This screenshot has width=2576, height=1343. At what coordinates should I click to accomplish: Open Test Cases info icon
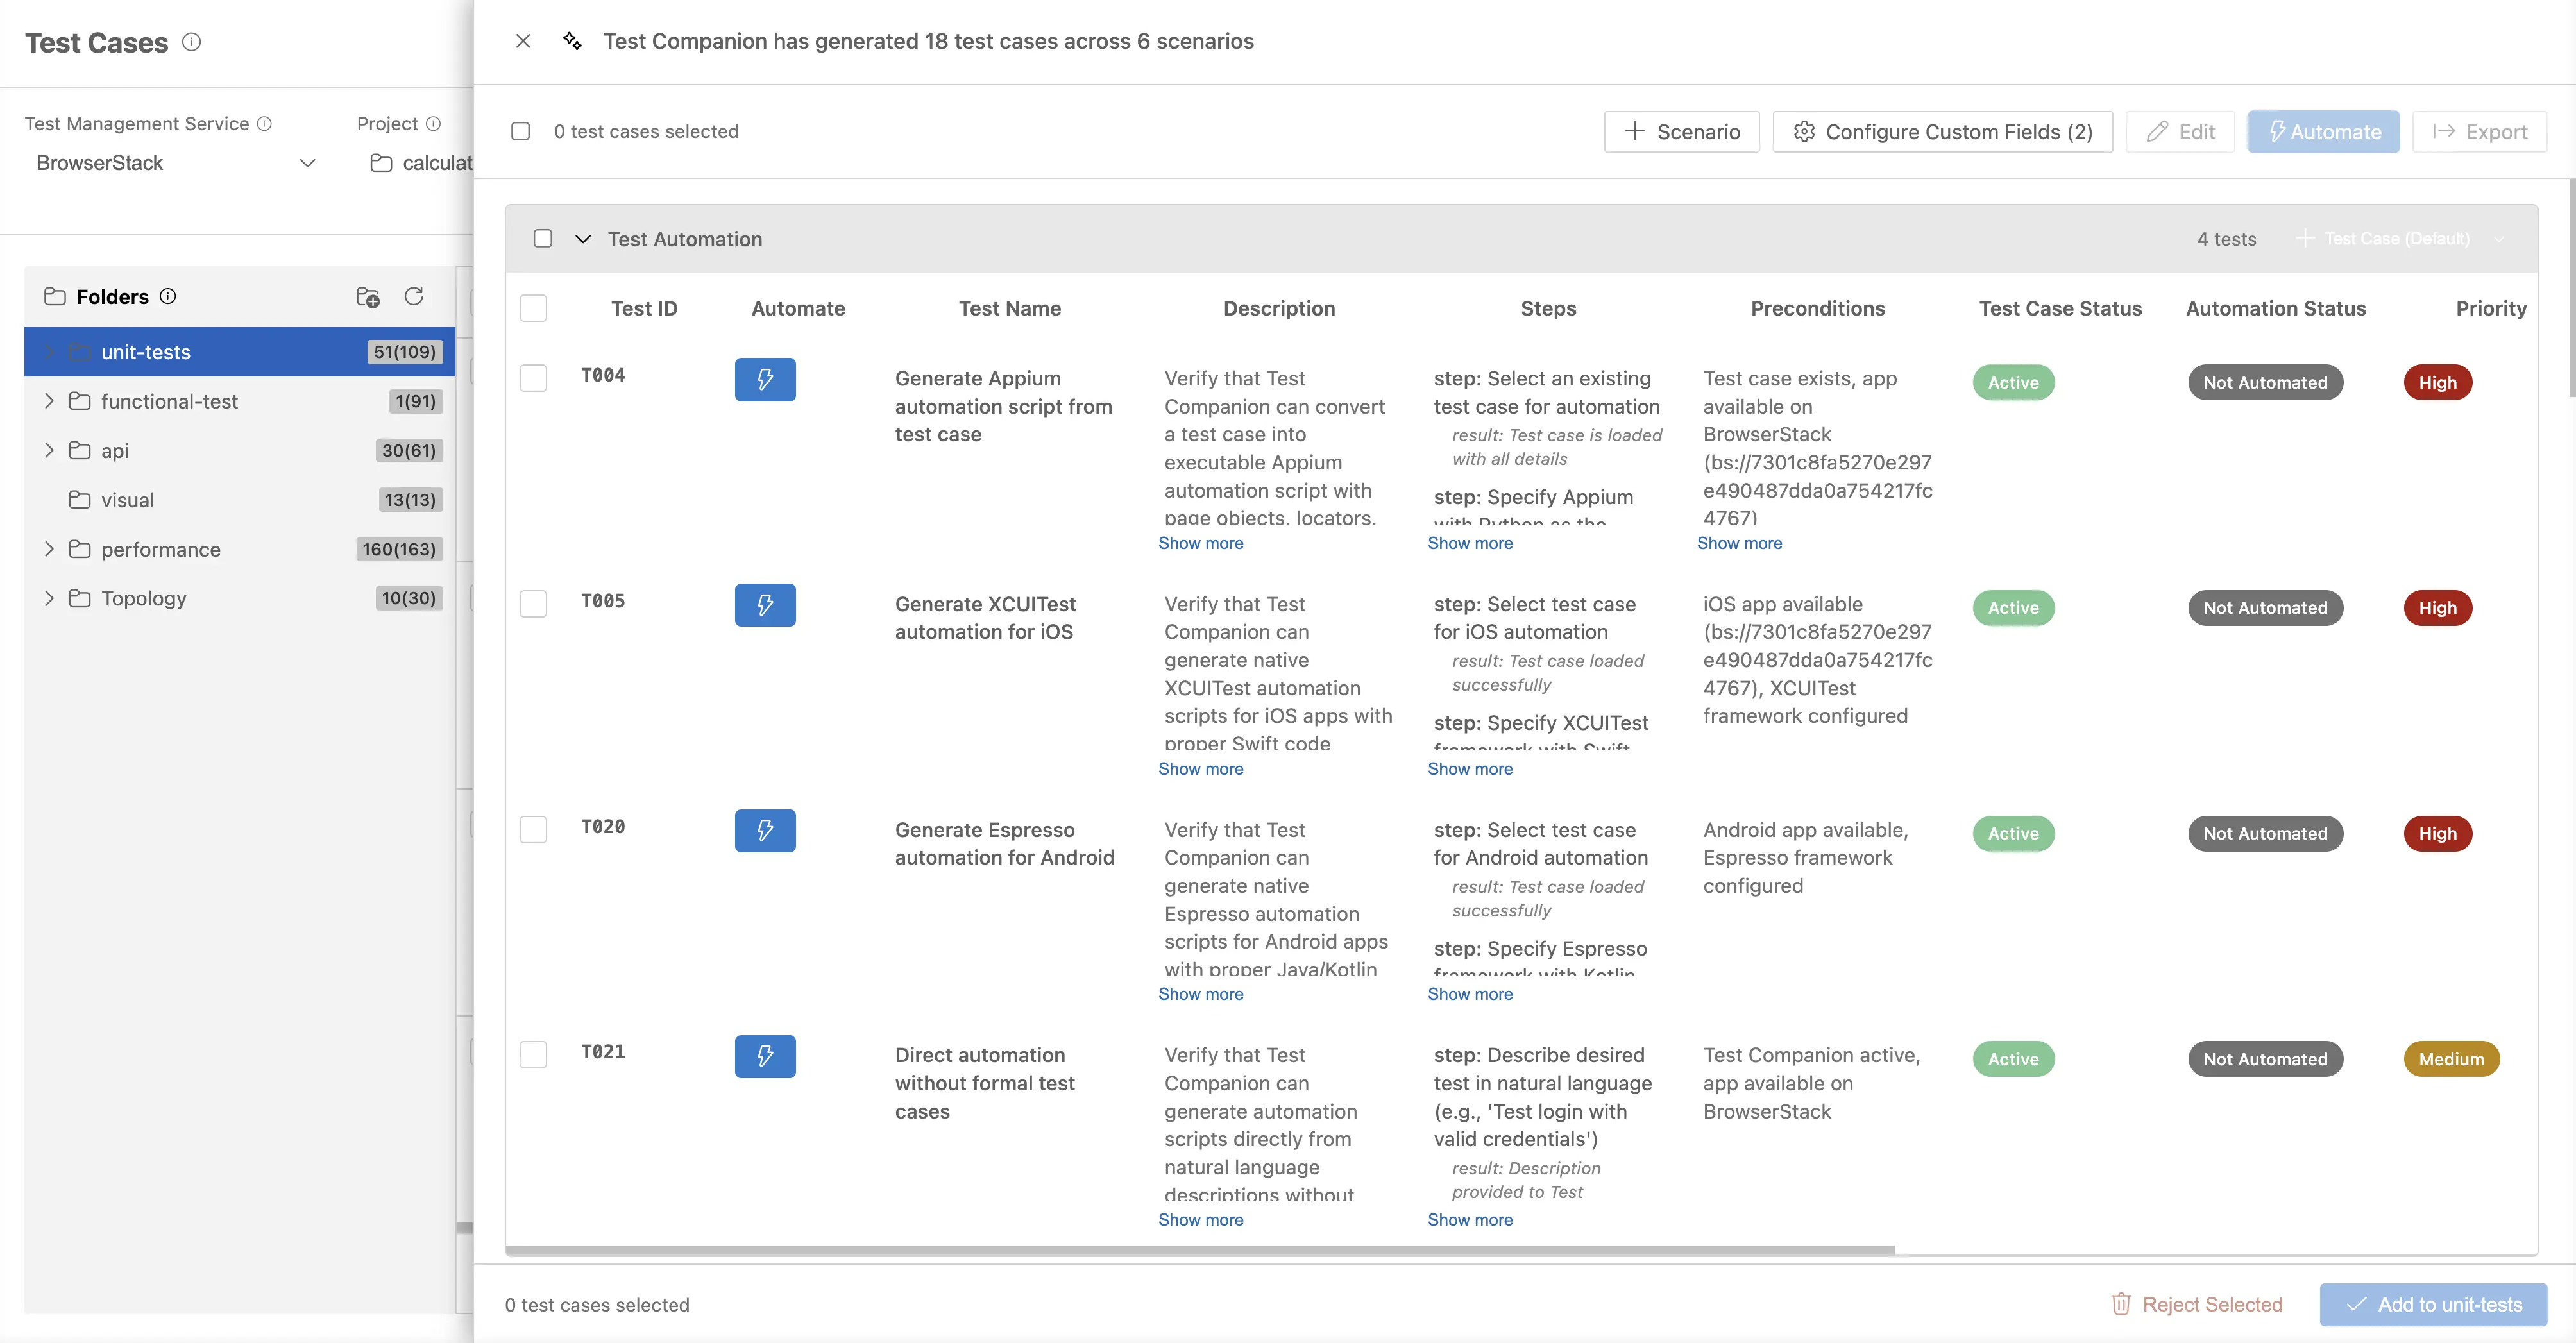click(x=191, y=42)
